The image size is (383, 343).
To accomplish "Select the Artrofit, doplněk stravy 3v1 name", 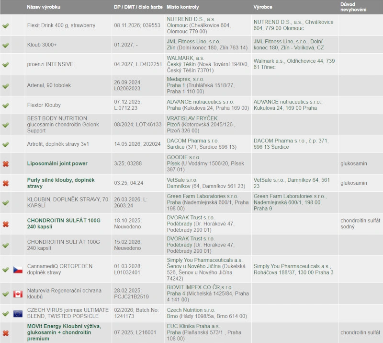I will pyautogui.click(x=58, y=144).
